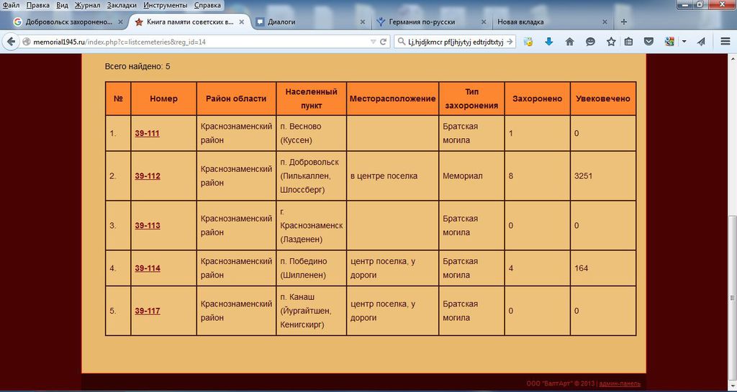Select the 164 value cell
737x392 pixels.
603,268
